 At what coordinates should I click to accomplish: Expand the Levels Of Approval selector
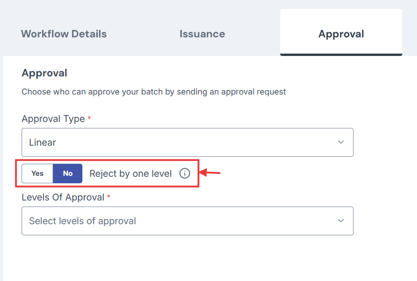click(187, 221)
